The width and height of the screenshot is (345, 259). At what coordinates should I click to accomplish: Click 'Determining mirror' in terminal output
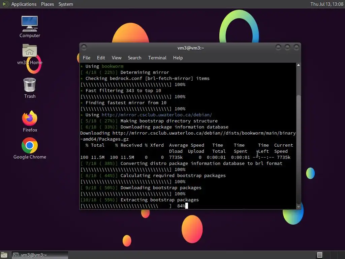point(145,72)
